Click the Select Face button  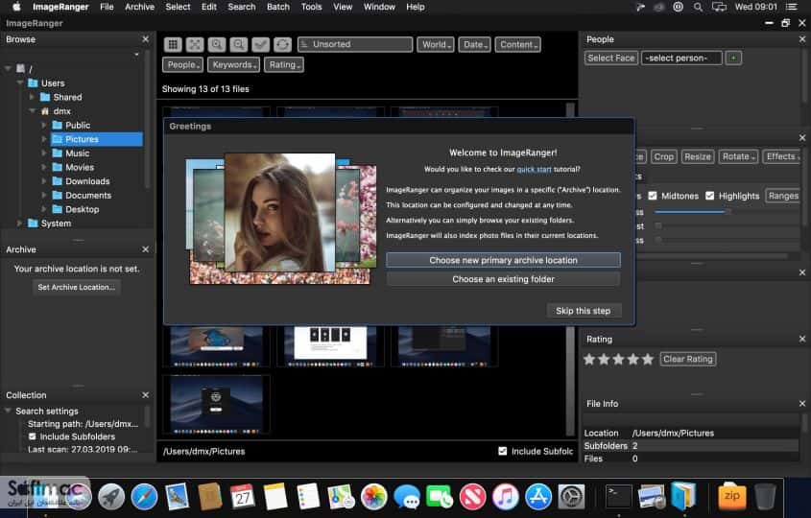[x=610, y=58]
